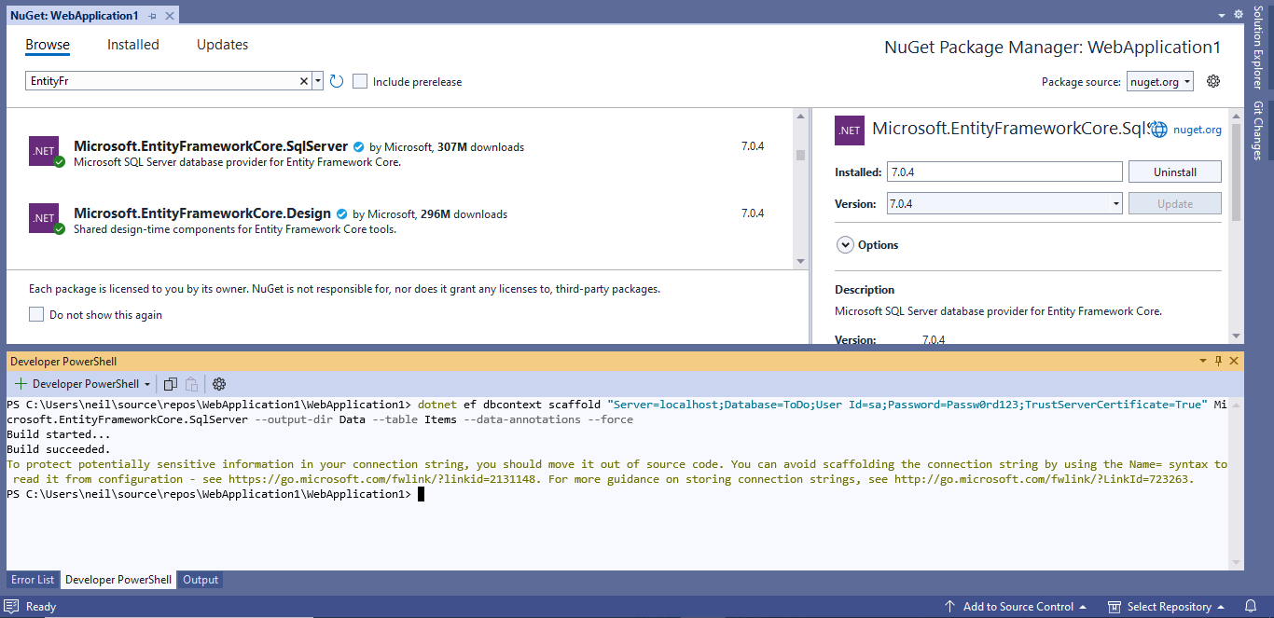Open NuGet package source settings gear
Image resolution: width=1274 pixels, height=618 pixels.
1213,81
